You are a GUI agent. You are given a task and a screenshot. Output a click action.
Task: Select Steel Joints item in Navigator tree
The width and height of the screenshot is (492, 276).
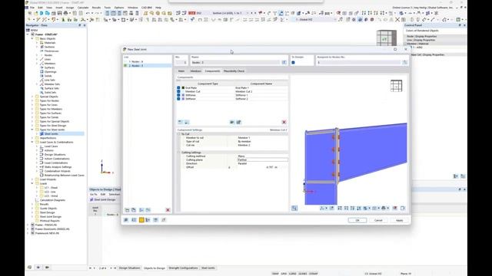52,133
